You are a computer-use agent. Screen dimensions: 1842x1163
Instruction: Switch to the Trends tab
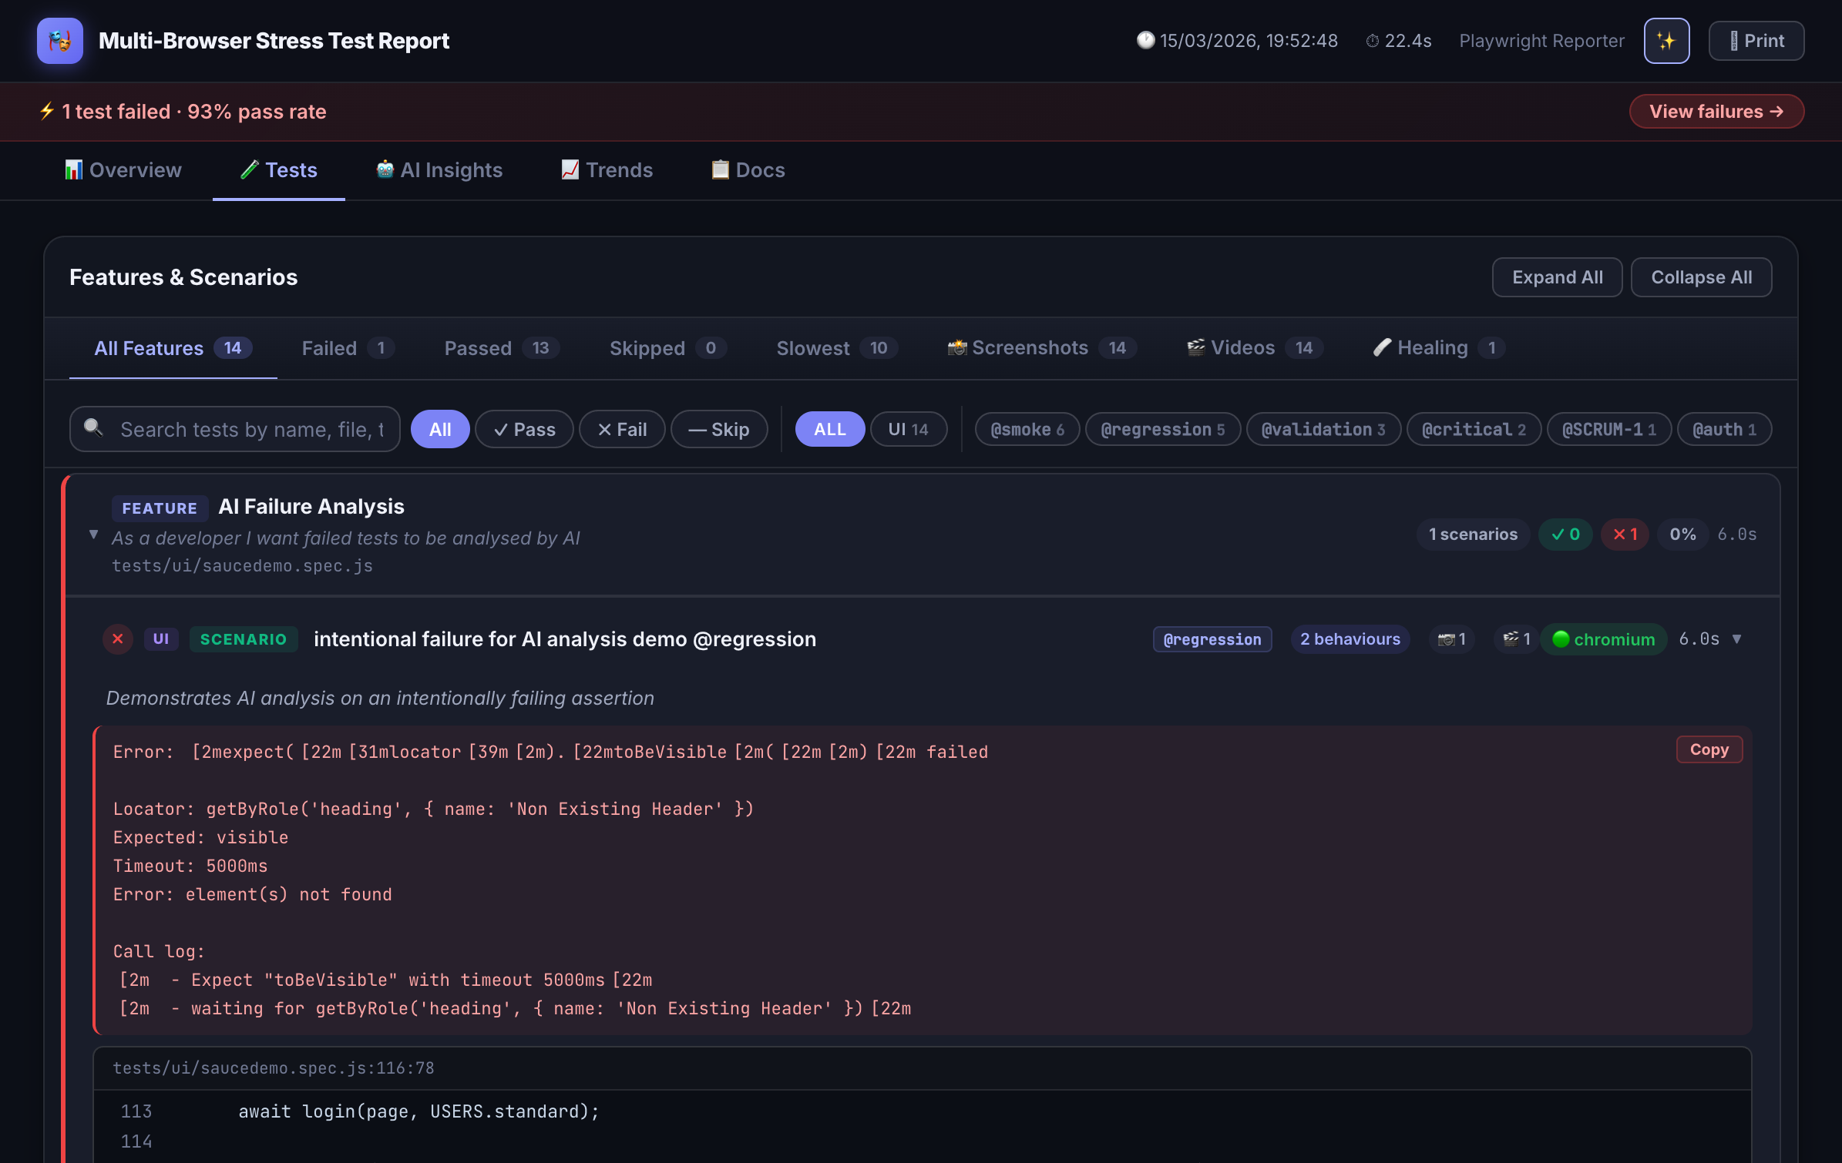(607, 170)
